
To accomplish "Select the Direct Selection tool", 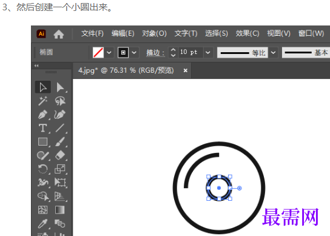I will [x=60, y=87].
